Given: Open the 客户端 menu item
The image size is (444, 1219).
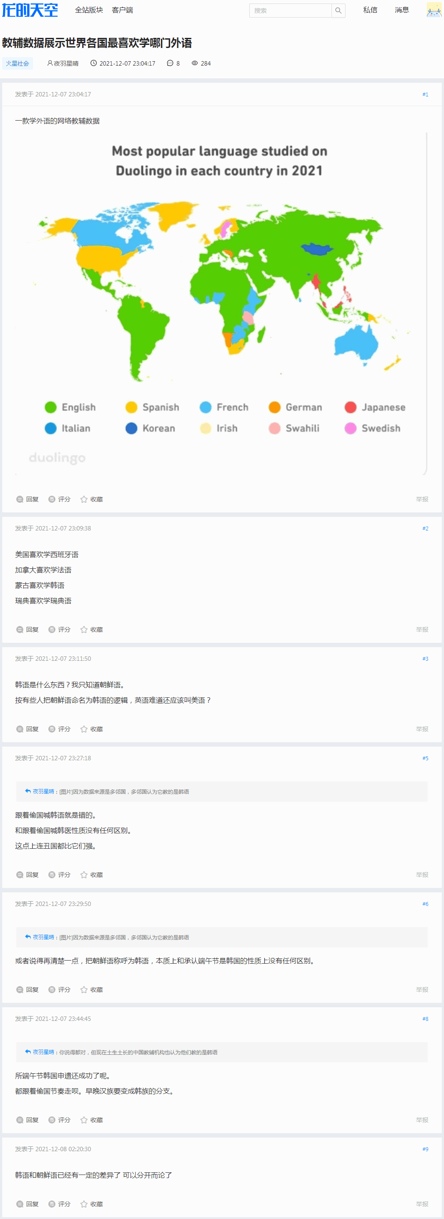Looking at the screenshot, I should click(x=122, y=10).
